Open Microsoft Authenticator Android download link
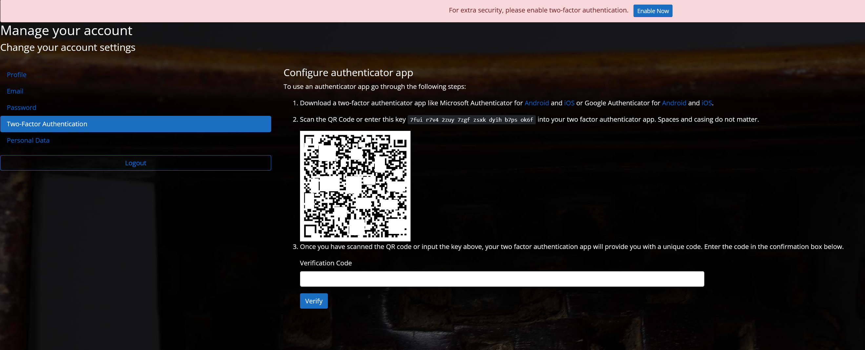 point(536,103)
